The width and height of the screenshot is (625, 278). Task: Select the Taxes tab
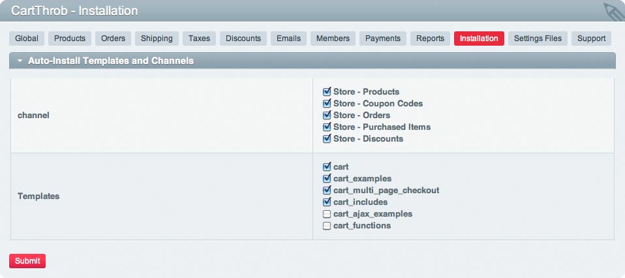[199, 39]
